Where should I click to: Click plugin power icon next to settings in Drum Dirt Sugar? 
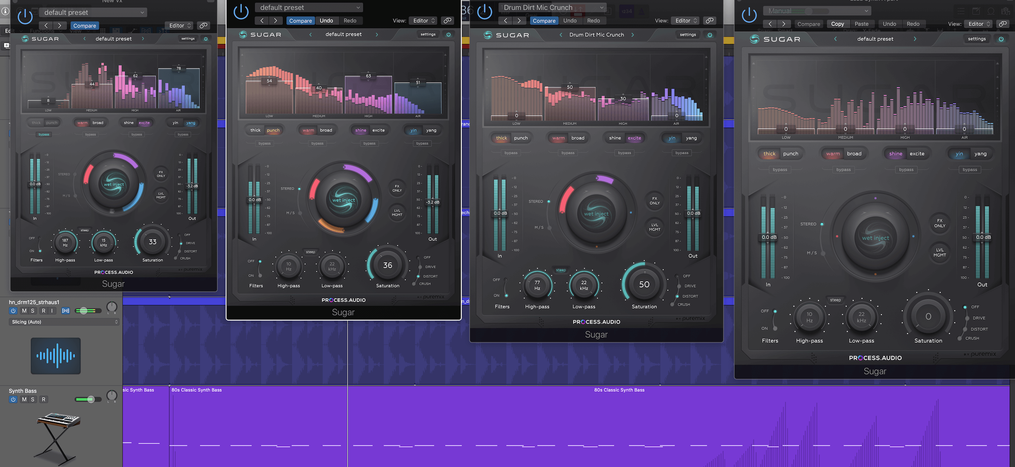(x=710, y=34)
